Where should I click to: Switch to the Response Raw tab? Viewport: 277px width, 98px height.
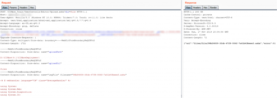[189, 8]
